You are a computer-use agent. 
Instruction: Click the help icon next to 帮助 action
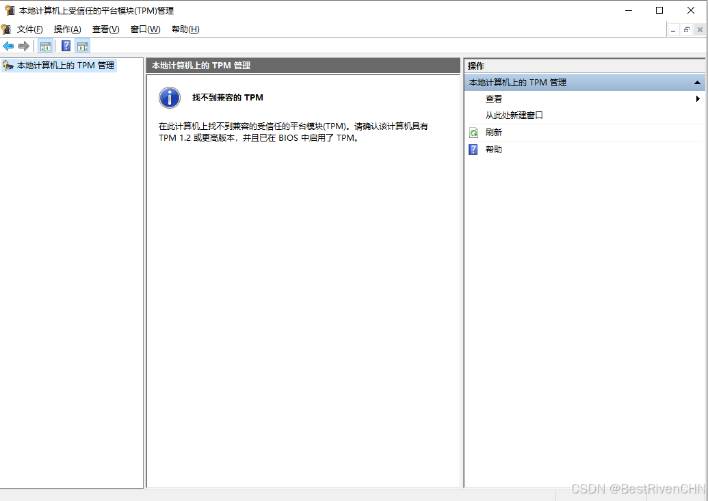click(473, 150)
